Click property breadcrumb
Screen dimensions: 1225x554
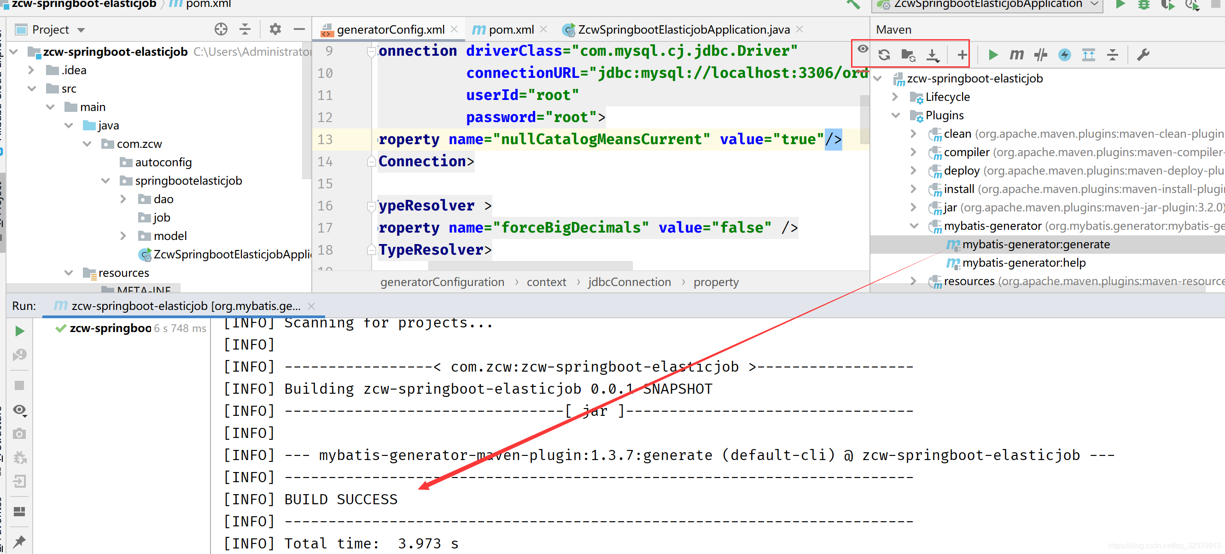[x=716, y=282]
